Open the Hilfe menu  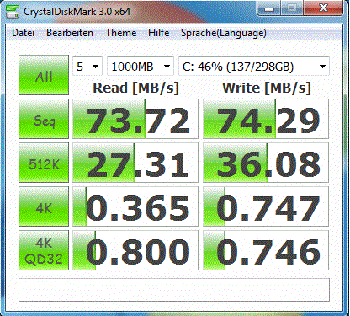tap(159, 33)
